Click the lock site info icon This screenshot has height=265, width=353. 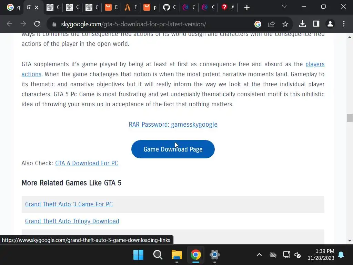click(x=54, y=24)
